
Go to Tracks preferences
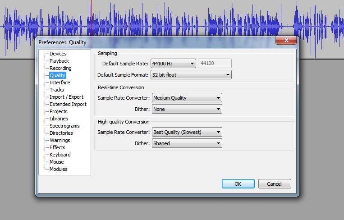tap(57, 90)
